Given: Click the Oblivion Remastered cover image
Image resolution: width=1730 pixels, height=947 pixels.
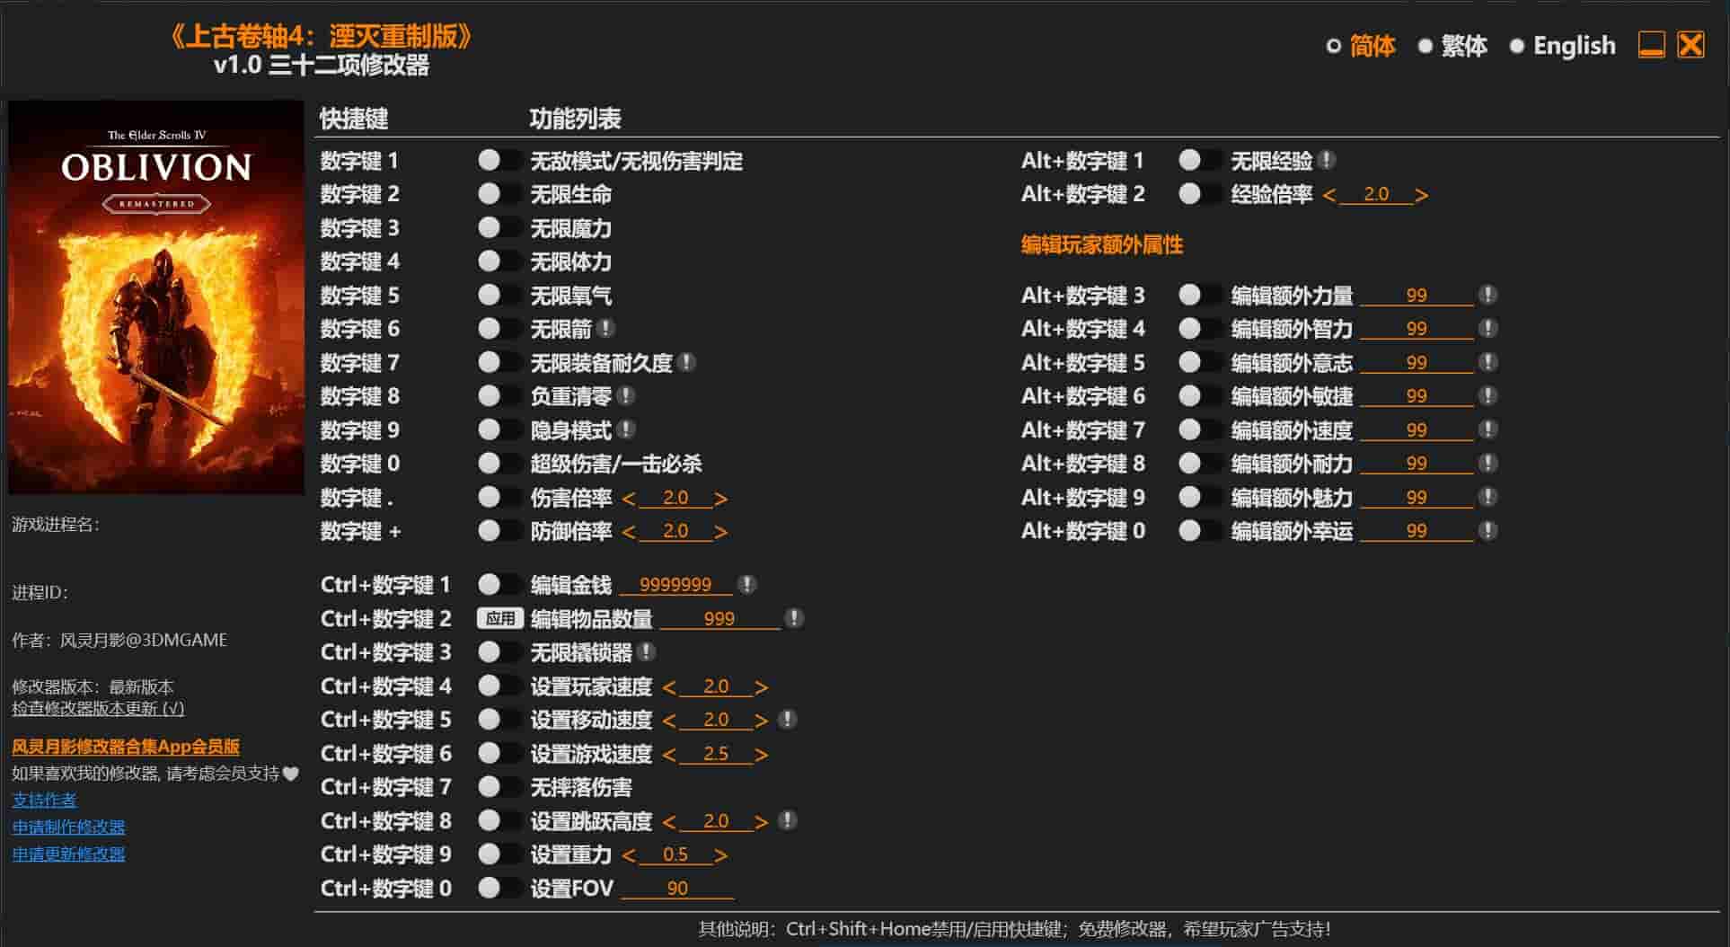Looking at the screenshot, I should point(156,297).
